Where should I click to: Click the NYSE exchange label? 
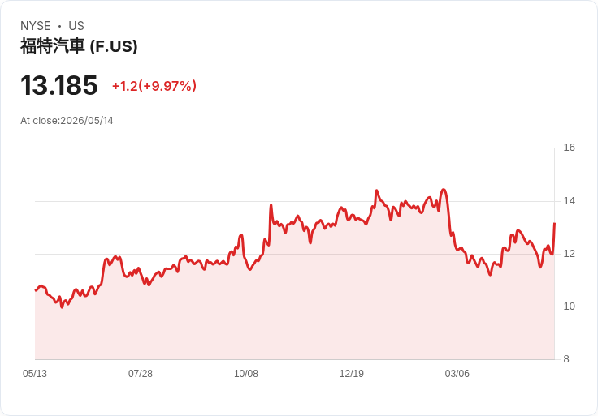(36, 26)
